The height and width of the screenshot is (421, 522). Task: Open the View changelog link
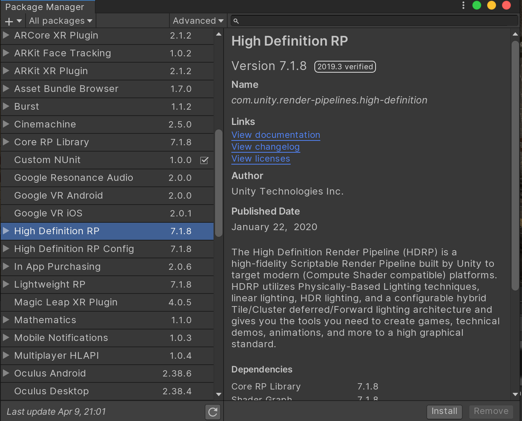point(265,147)
